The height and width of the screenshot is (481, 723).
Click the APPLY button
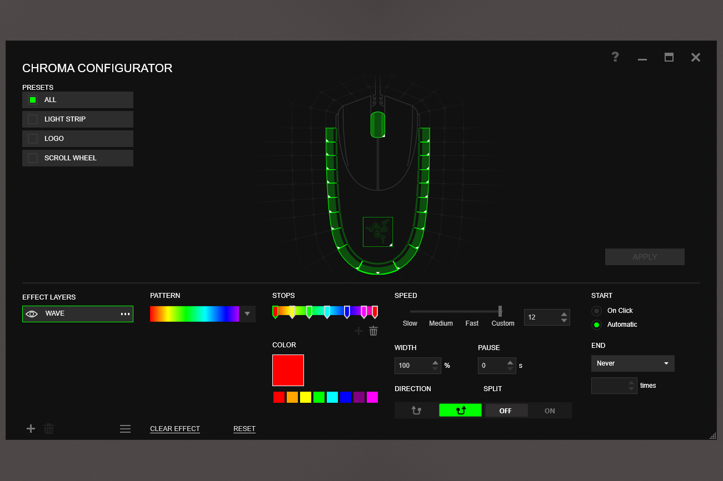tap(645, 257)
